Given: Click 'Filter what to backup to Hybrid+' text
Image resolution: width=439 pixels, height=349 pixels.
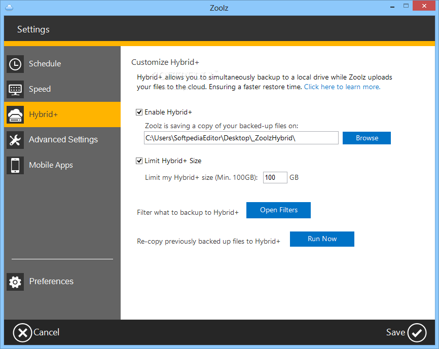Looking at the screenshot, I should coord(188,213).
